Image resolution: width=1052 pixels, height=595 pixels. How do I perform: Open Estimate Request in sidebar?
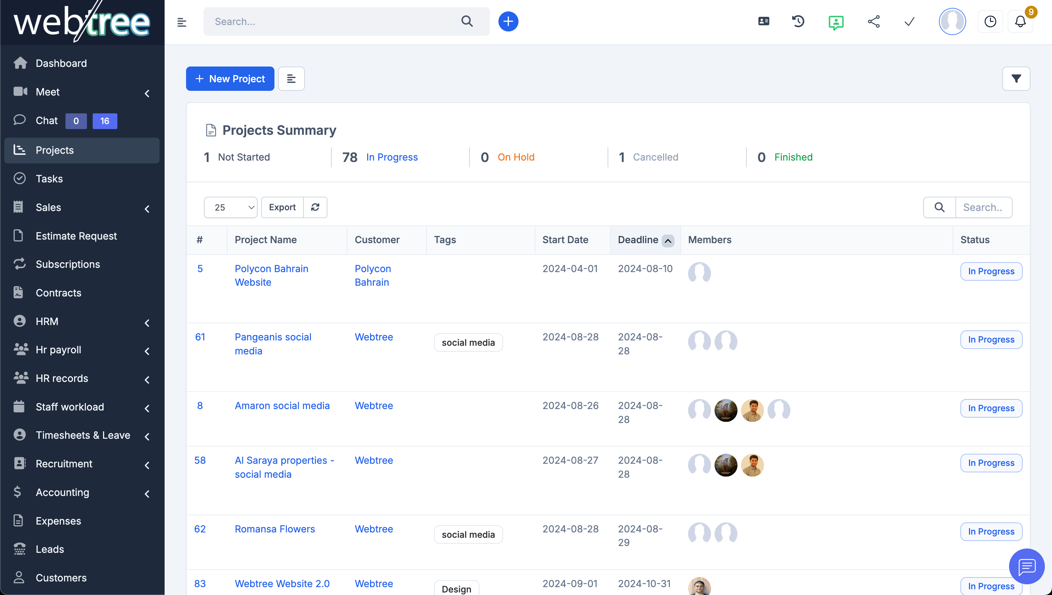[x=82, y=236]
